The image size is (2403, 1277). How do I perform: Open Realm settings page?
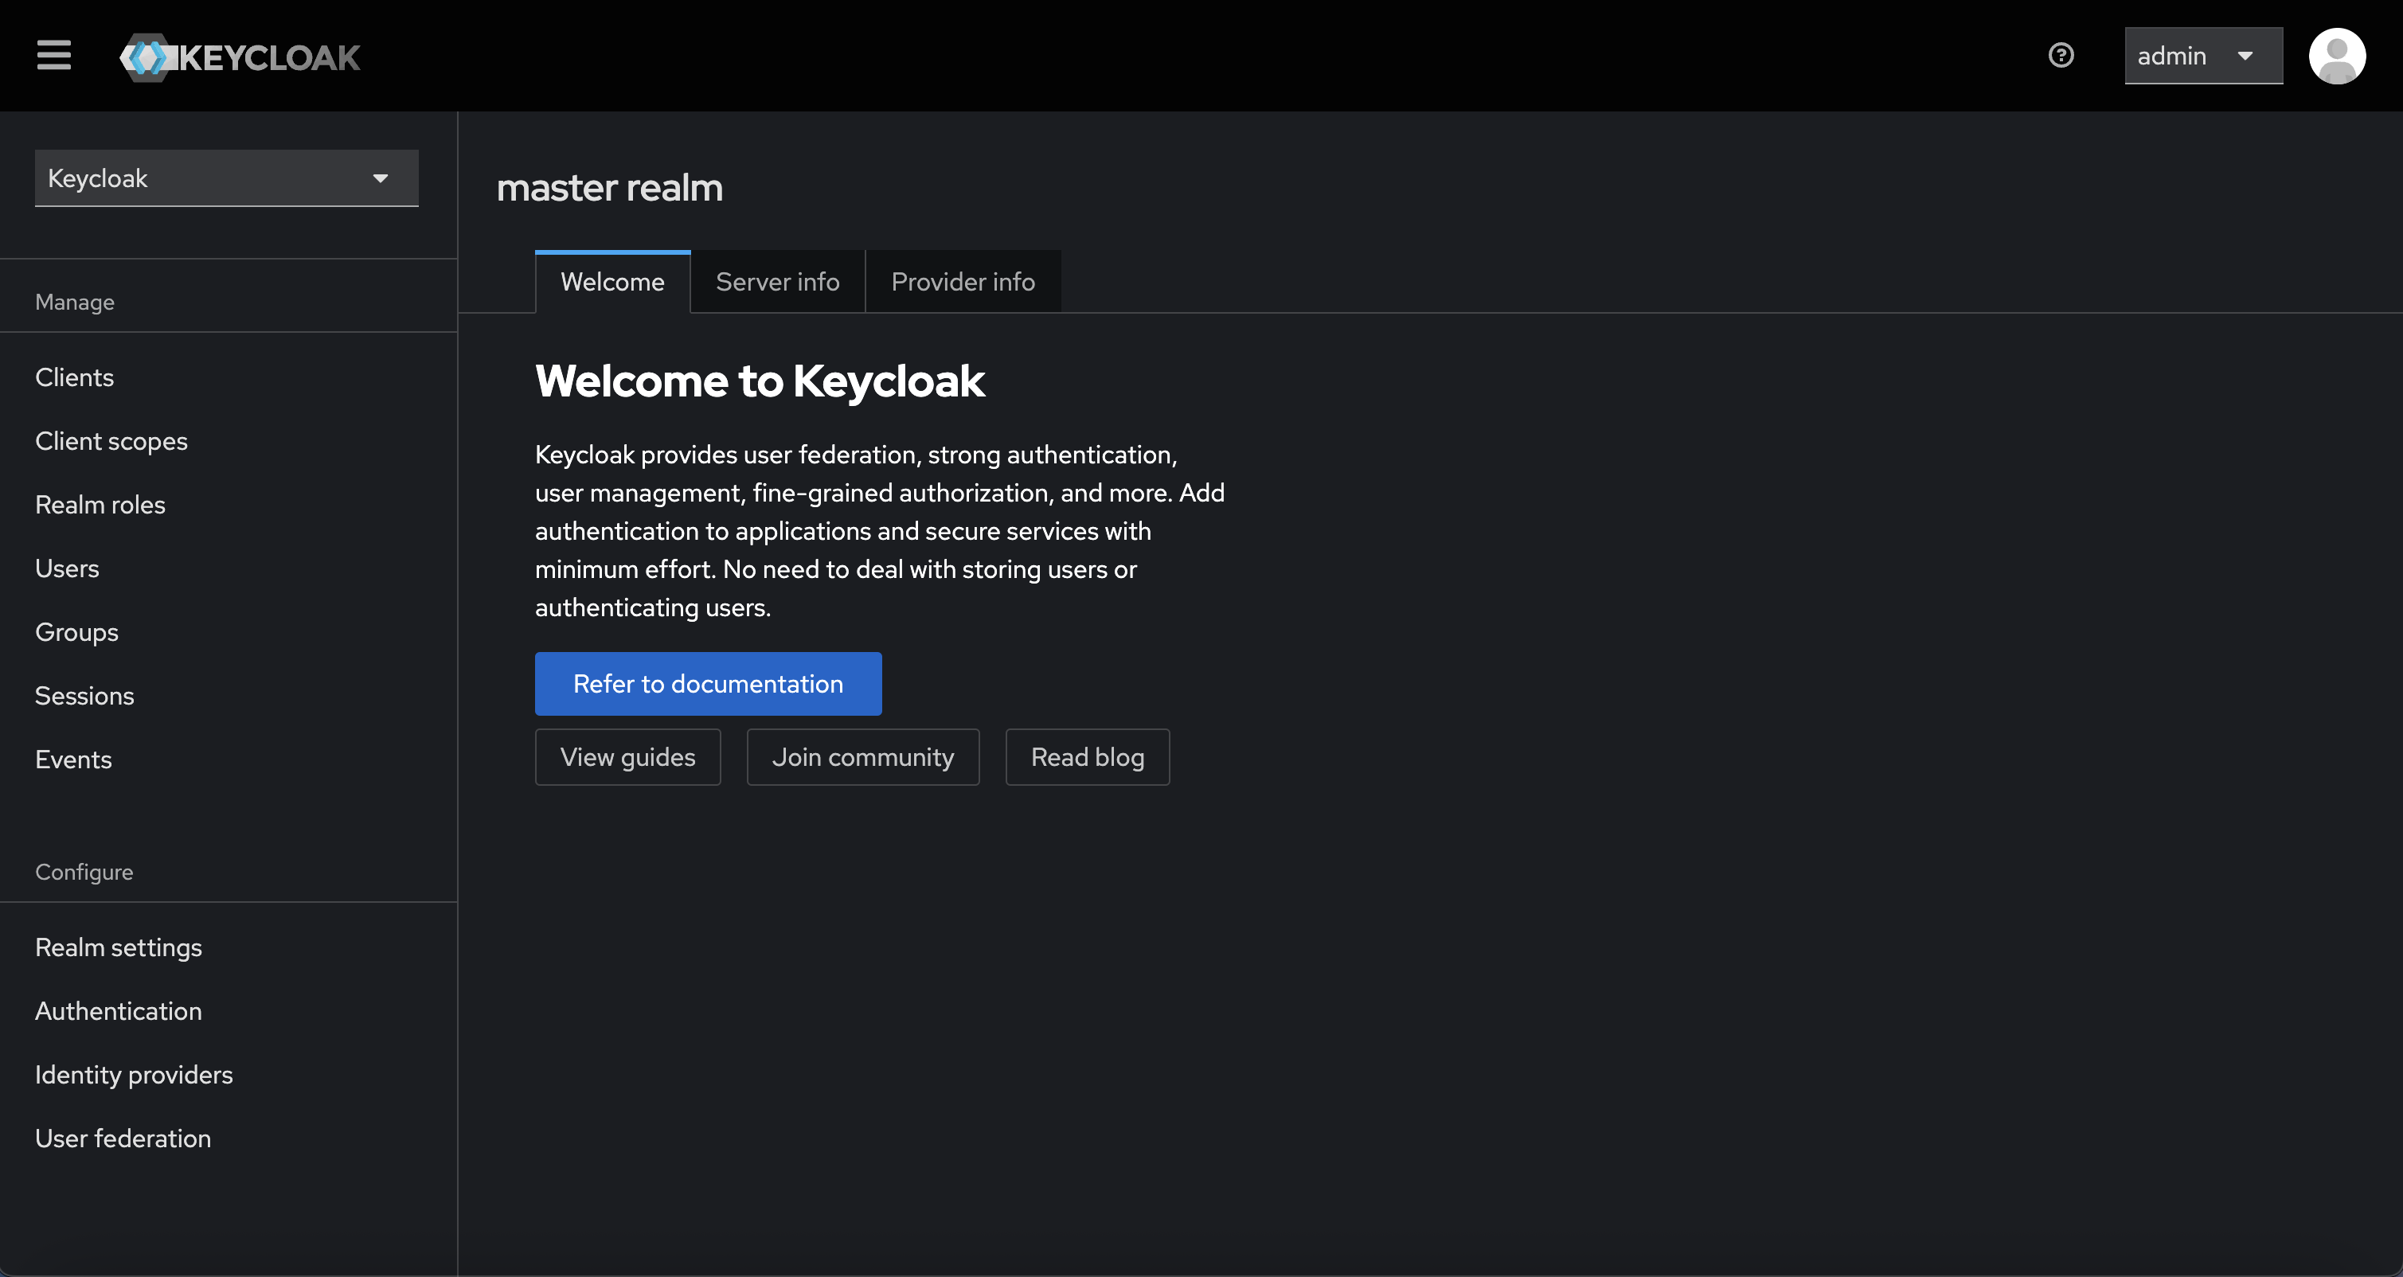(x=119, y=947)
